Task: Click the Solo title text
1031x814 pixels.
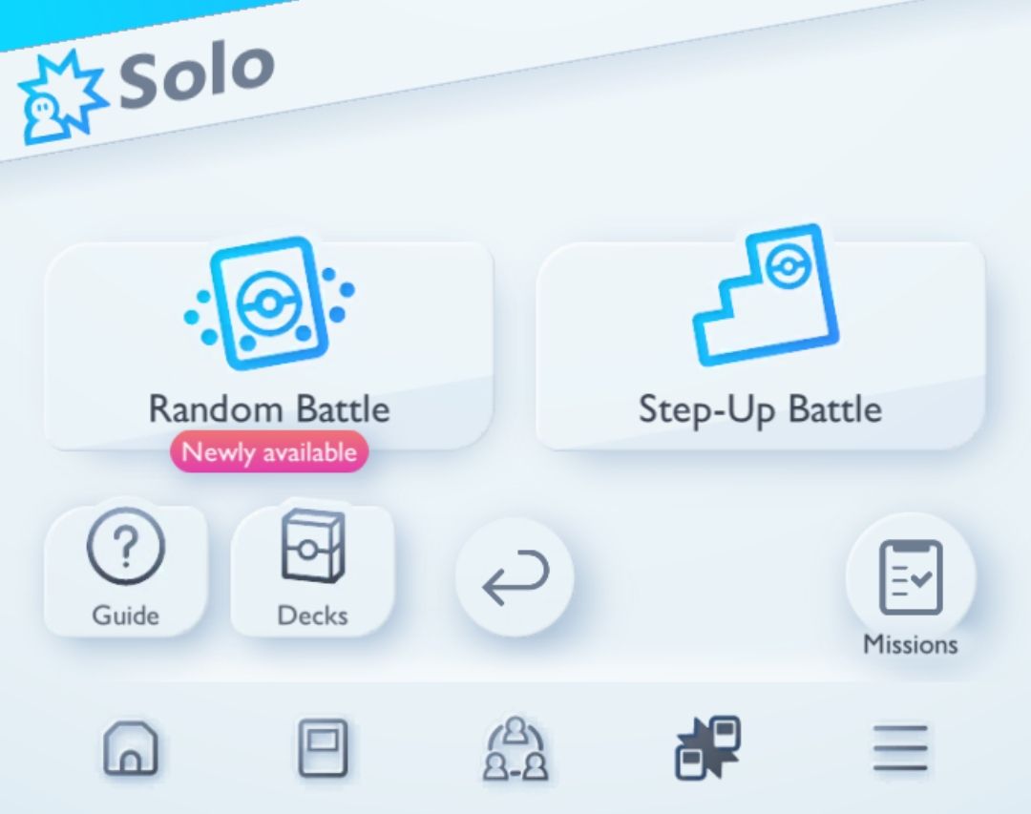Action: [x=197, y=73]
